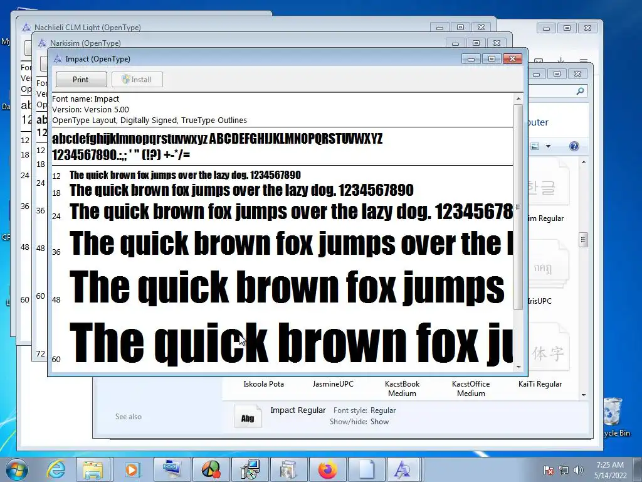Click the Chinese character font thumbnail
Viewport: 642px width, 482px height.
coord(549,348)
